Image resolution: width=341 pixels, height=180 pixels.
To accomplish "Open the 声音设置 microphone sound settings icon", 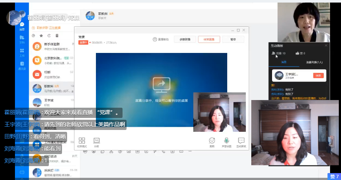I will [x=226, y=141].
